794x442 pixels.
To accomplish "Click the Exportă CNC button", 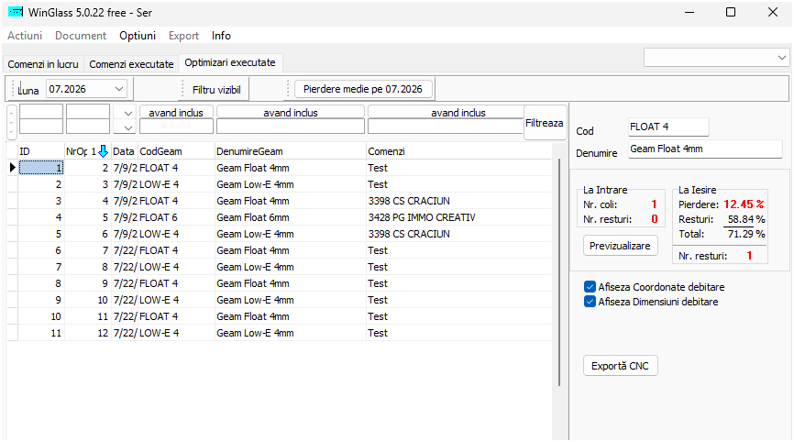I will click(x=620, y=366).
